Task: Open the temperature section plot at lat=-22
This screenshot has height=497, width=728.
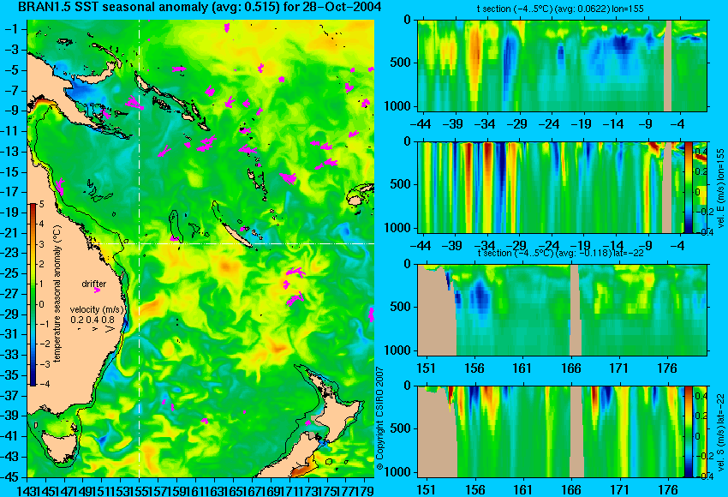Action: pyautogui.click(x=562, y=310)
